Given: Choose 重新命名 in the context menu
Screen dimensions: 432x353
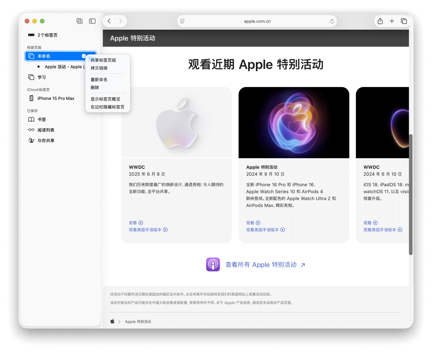Looking at the screenshot, I should [x=99, y=80].
